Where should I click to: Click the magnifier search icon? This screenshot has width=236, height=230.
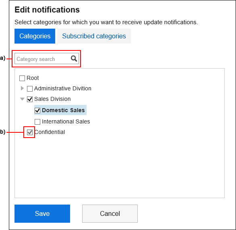[x=74, y=59]
